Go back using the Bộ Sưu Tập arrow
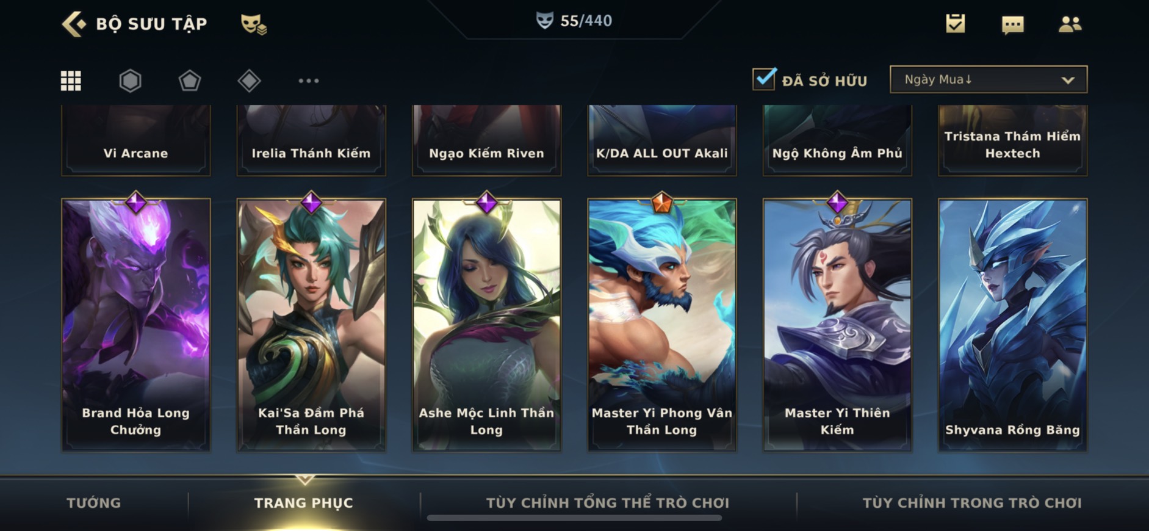This screenshot has width=1149, height=531. [74, 24]
